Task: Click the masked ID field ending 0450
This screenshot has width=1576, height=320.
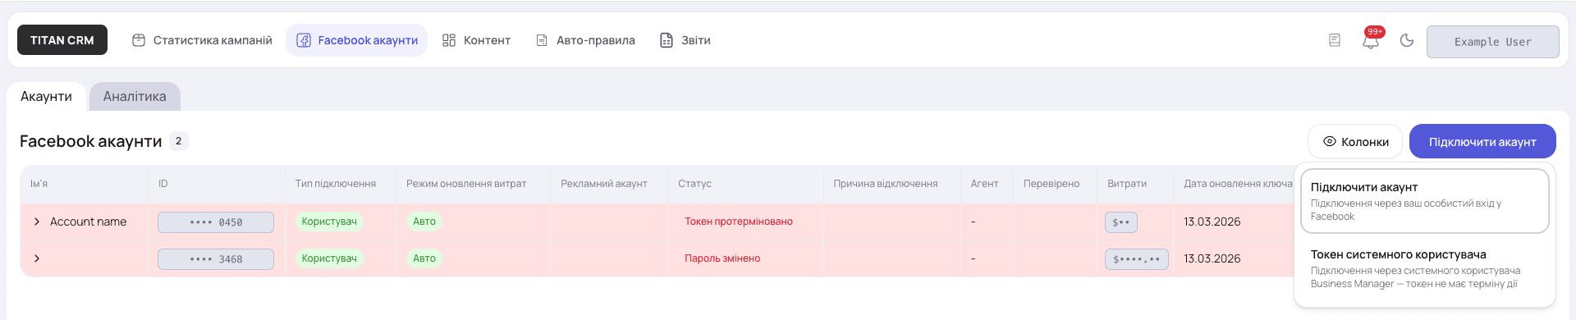Action: coord(216,222)
